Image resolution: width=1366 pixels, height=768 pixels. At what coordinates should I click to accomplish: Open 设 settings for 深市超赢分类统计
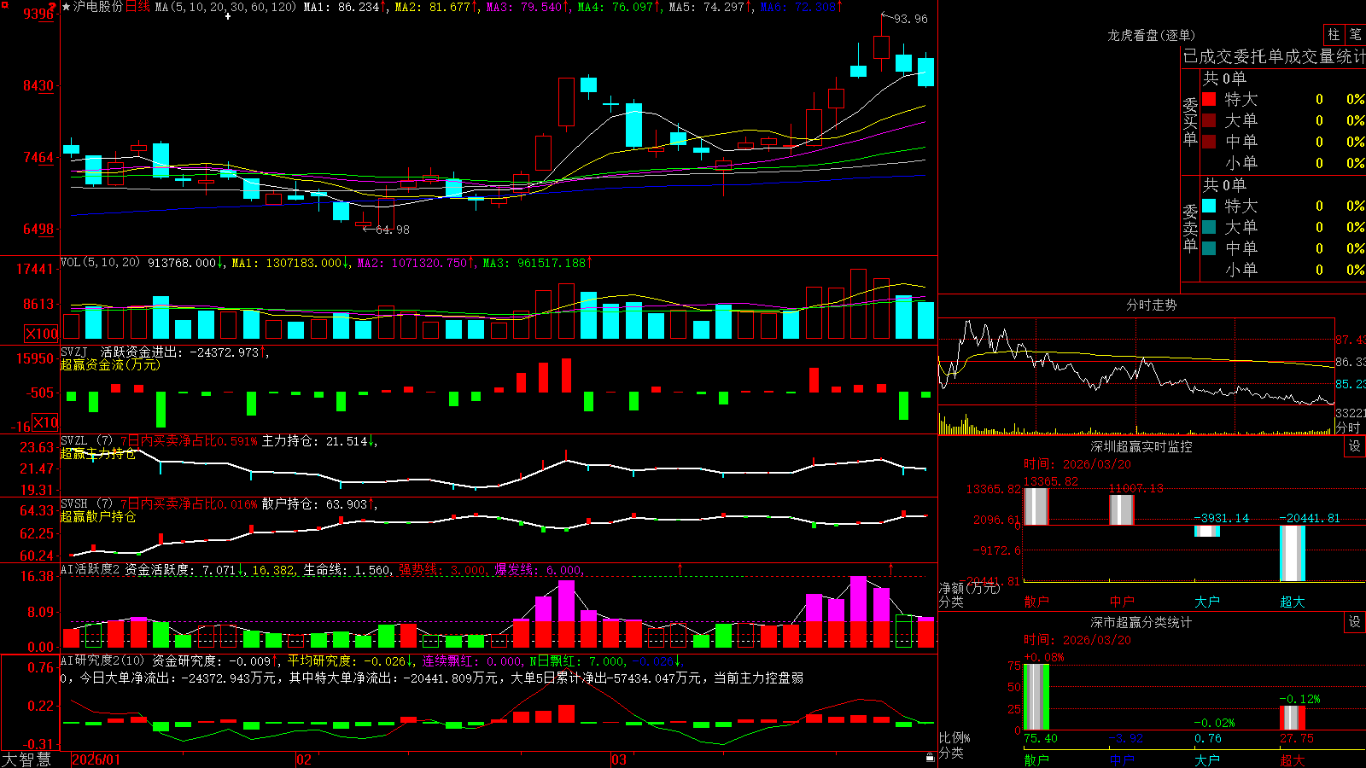tap(1355, 622)
